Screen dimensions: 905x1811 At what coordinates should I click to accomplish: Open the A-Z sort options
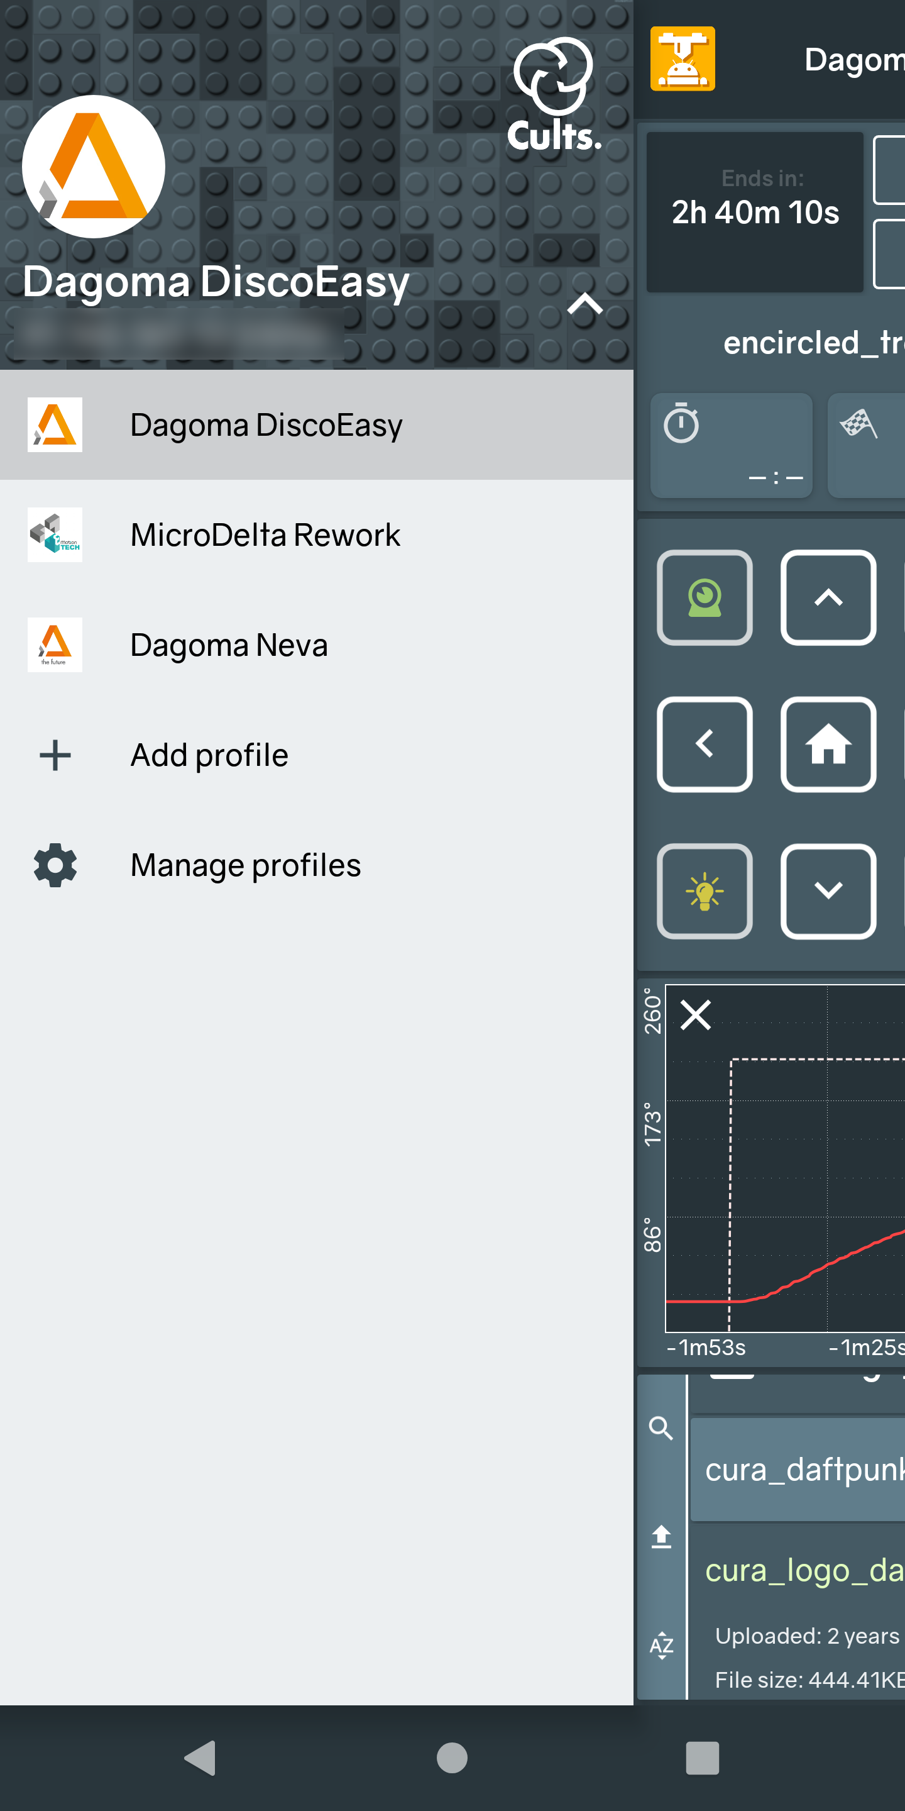pyautogui.click(x=661, y=1646)
